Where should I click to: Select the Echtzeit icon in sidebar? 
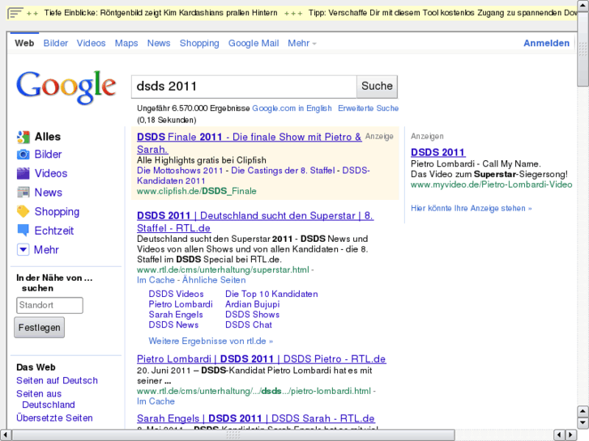(23, 231)
